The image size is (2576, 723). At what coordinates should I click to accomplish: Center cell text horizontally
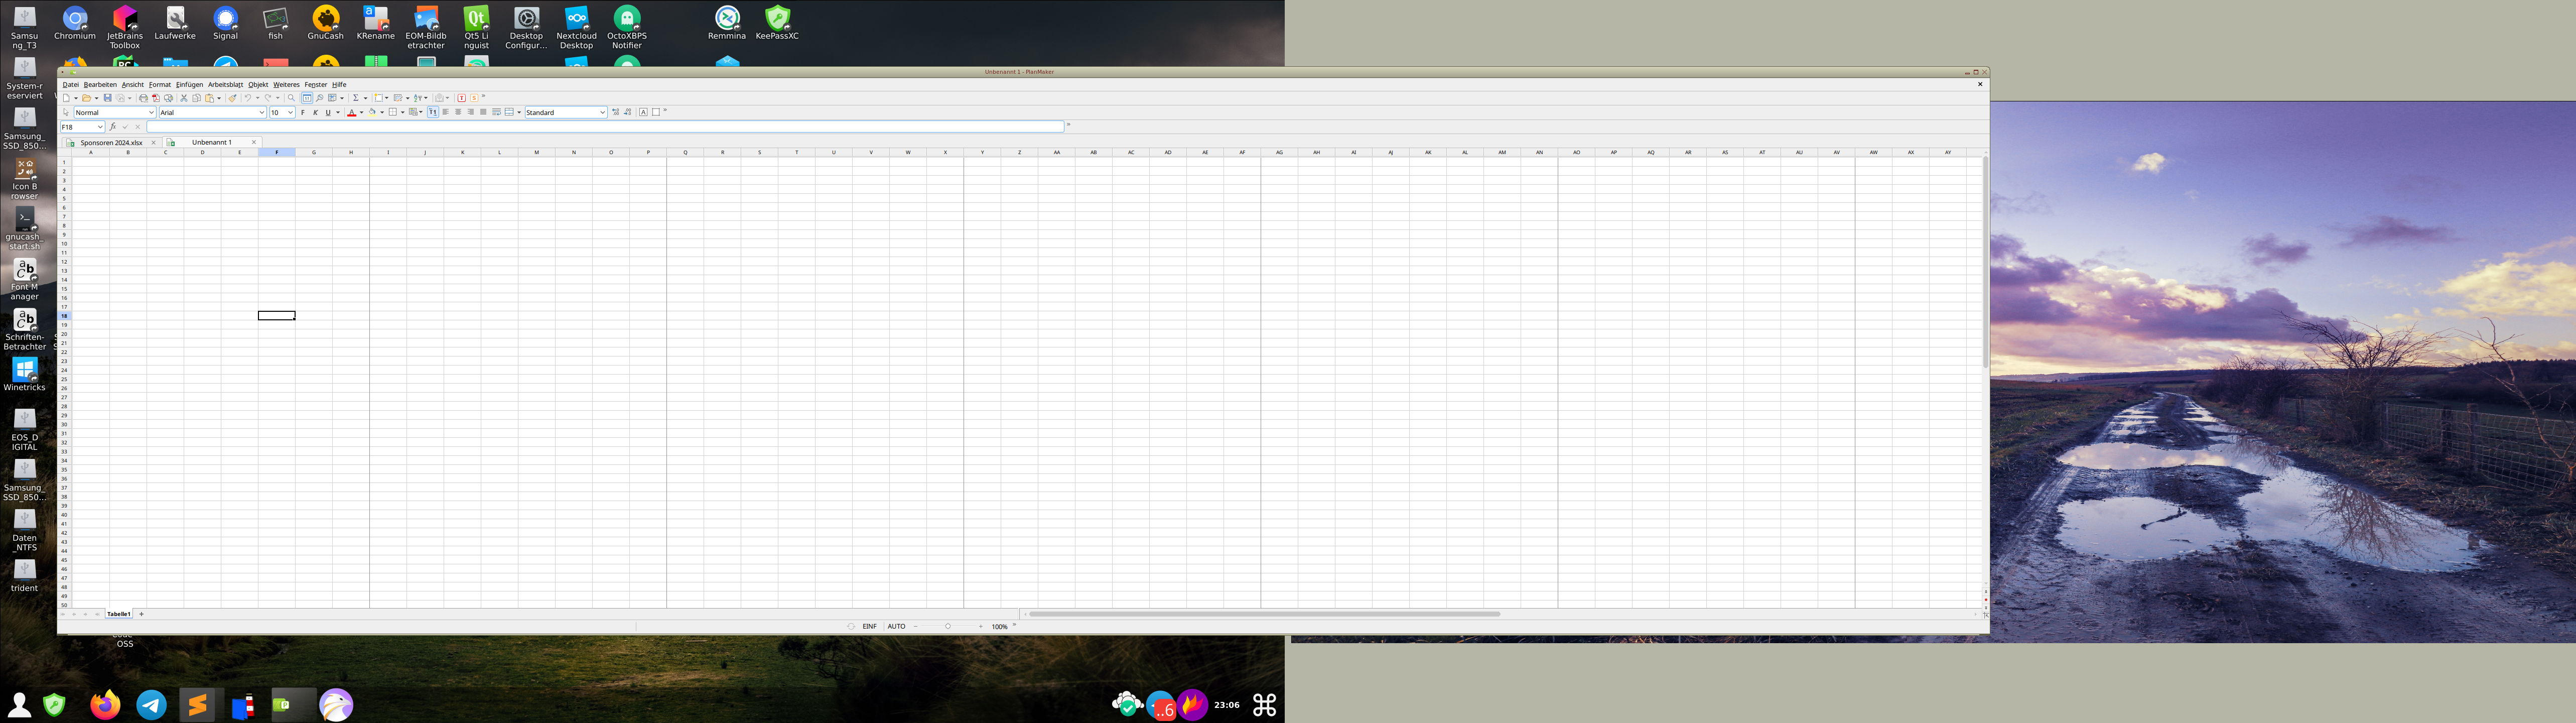(x=459, y=112)
